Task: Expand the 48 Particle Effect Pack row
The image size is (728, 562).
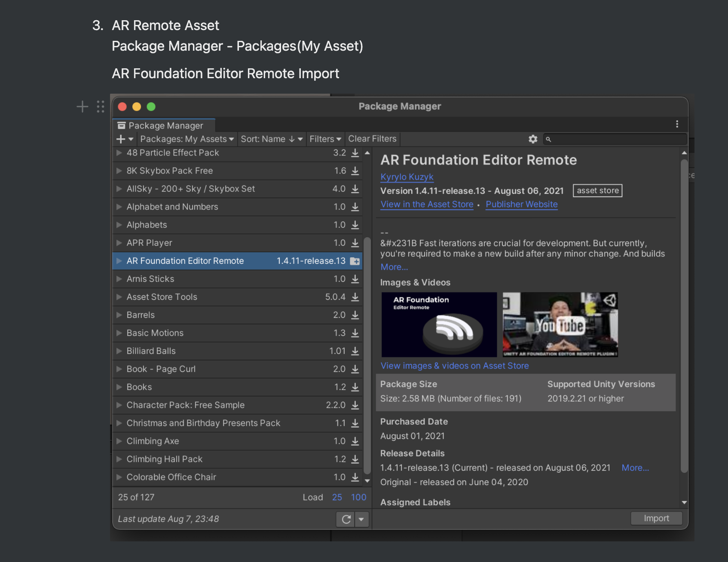Action: click(119, 153)
